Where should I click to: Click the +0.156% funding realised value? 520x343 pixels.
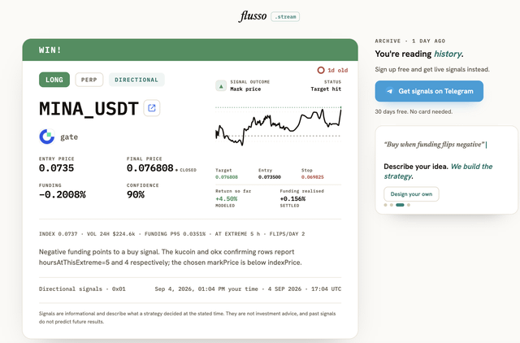[292, 198]
